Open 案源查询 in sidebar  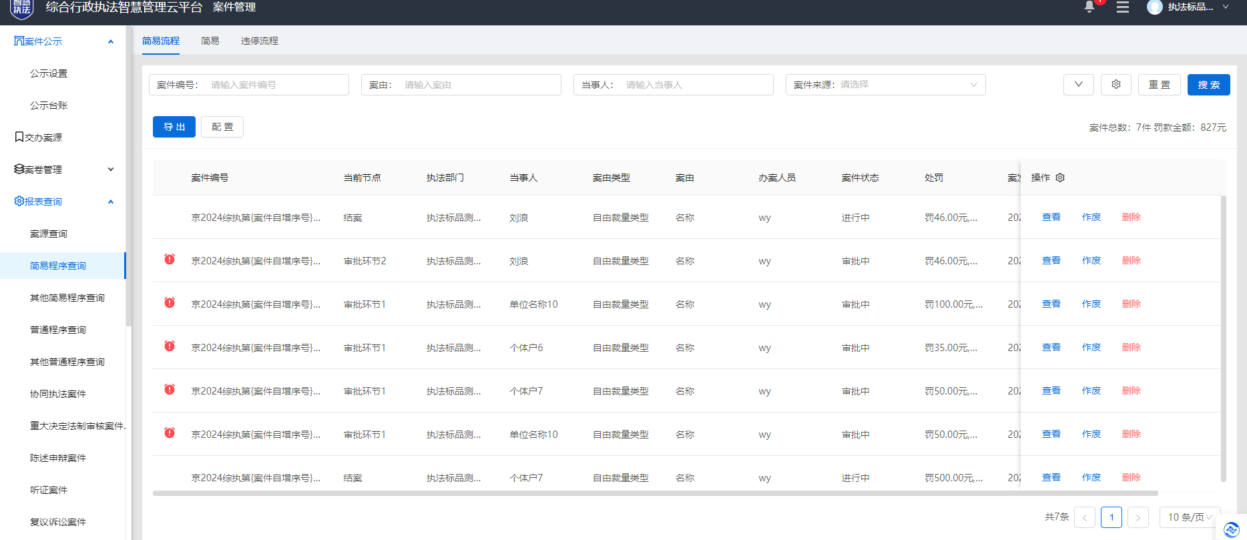(49, 234)
